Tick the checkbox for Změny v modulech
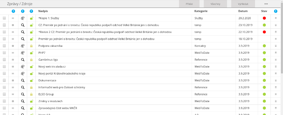 (x=4, y=101)
